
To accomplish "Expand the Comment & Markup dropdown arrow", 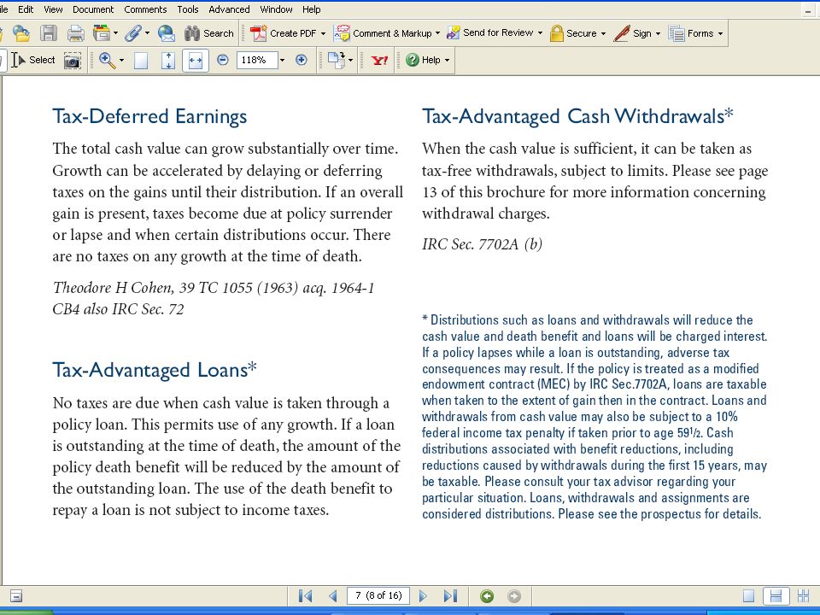I will click(x=437, y=33).
